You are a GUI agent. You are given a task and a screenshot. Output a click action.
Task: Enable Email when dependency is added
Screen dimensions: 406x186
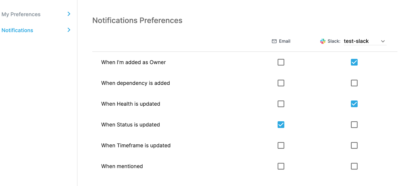click(x=281, y=83)
